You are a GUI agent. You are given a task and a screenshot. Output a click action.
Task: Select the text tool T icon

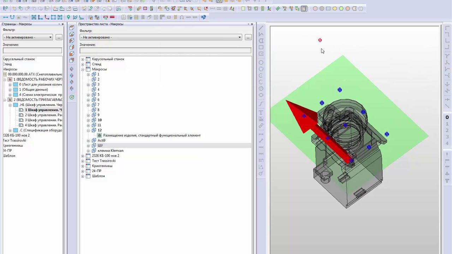click(x=261, y=113)
